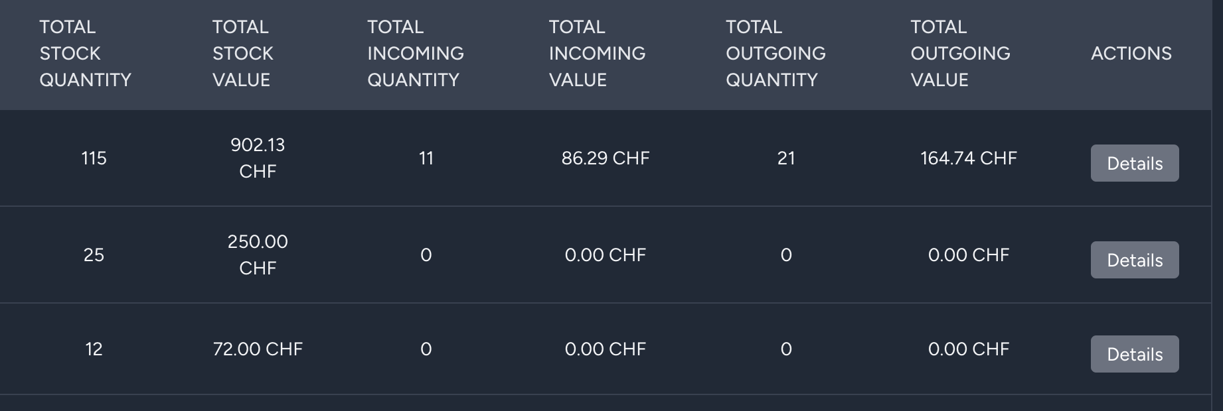Click the Total Stock Value column header
This screenshot has width=1223, height=411.
pos(242,53)
